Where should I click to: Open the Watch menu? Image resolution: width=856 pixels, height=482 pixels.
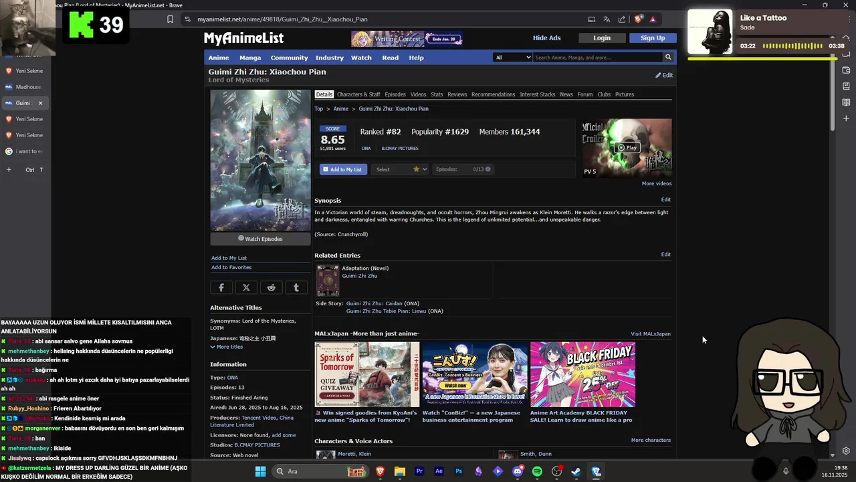(x=361, y=58)
